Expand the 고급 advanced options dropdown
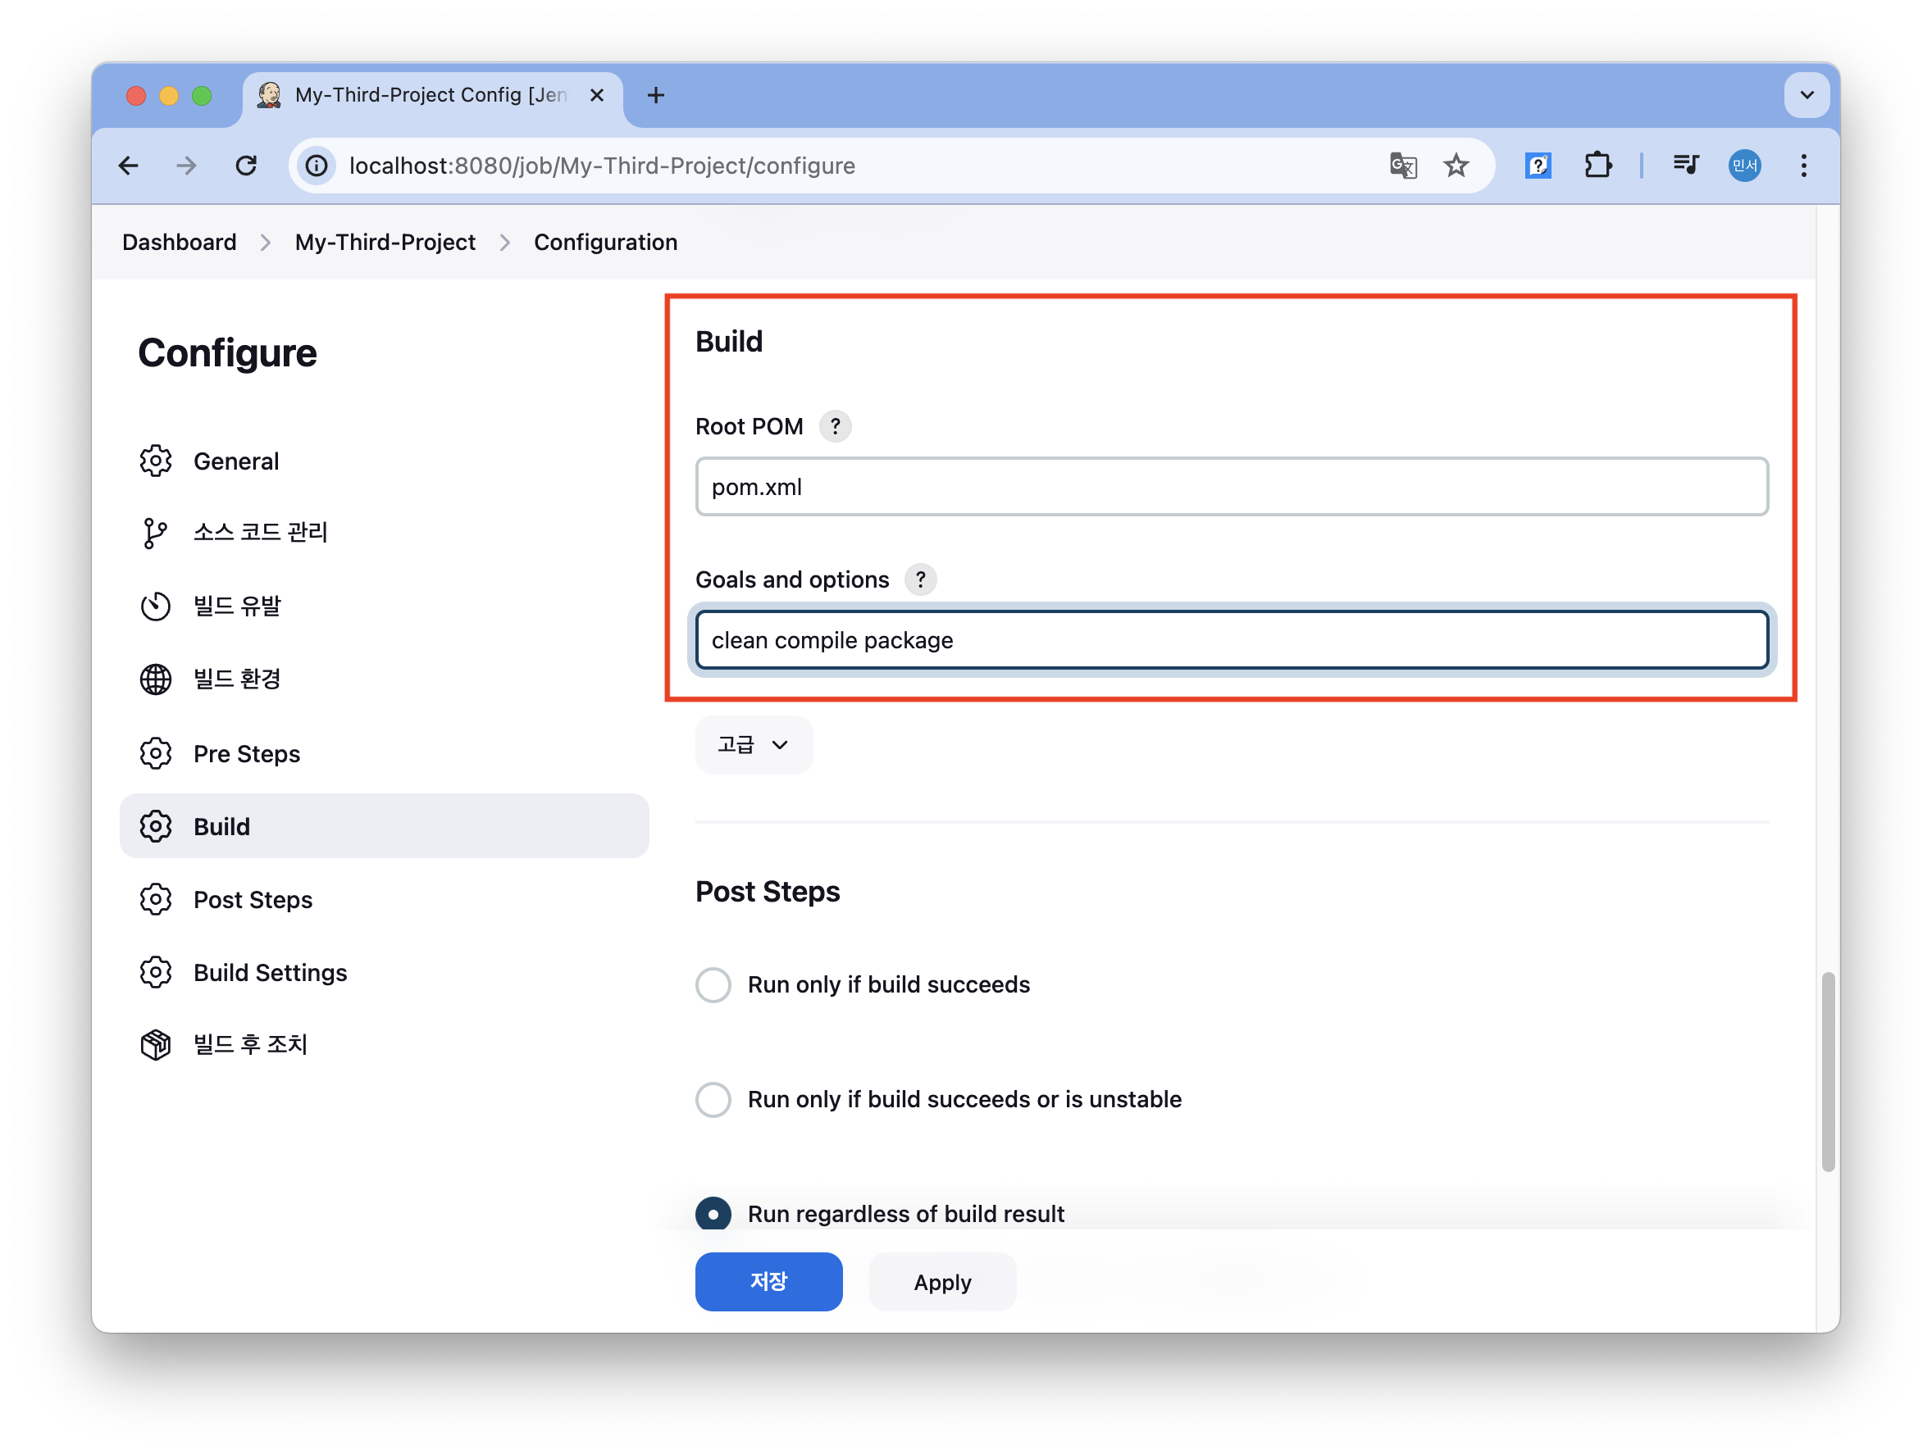The height and width of the screenshot is (1454, 1932). [x=754, y=744]
